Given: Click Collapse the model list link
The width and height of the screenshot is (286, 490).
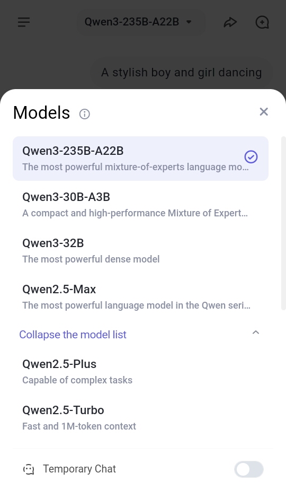Looking at the screenshot, I should pos(73,335).
